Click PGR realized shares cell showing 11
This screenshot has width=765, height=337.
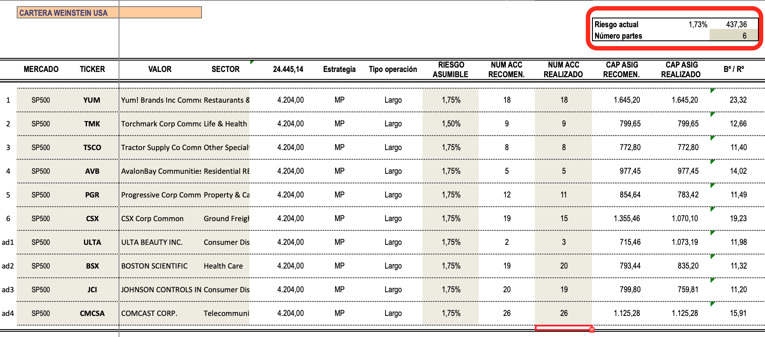click(563, 195)
